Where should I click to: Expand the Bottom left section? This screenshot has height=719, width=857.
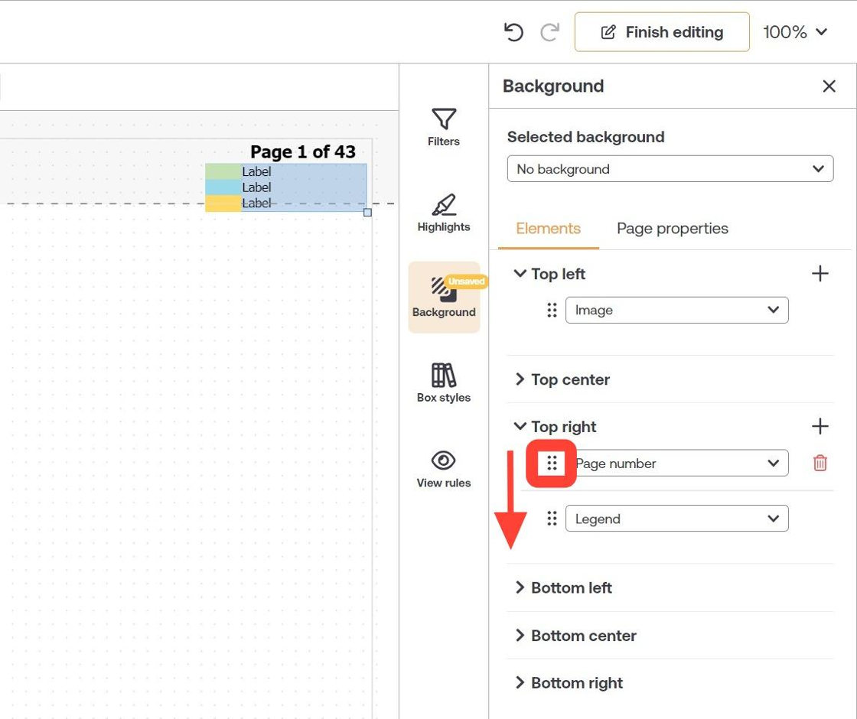pyautogui.click(x=563, y=588)
